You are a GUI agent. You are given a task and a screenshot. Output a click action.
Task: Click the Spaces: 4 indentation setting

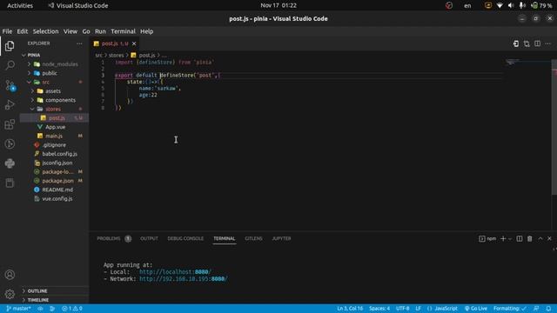pos(379,309)
